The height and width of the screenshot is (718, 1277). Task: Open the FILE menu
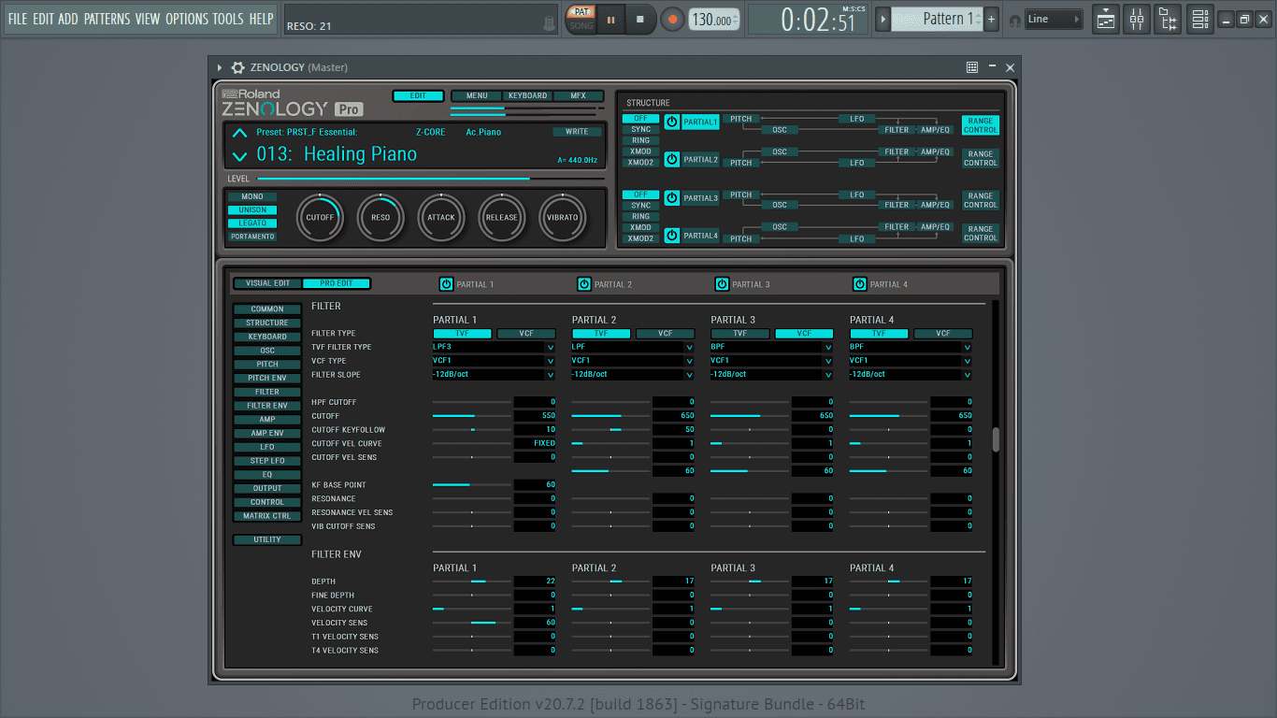point(18,19)
